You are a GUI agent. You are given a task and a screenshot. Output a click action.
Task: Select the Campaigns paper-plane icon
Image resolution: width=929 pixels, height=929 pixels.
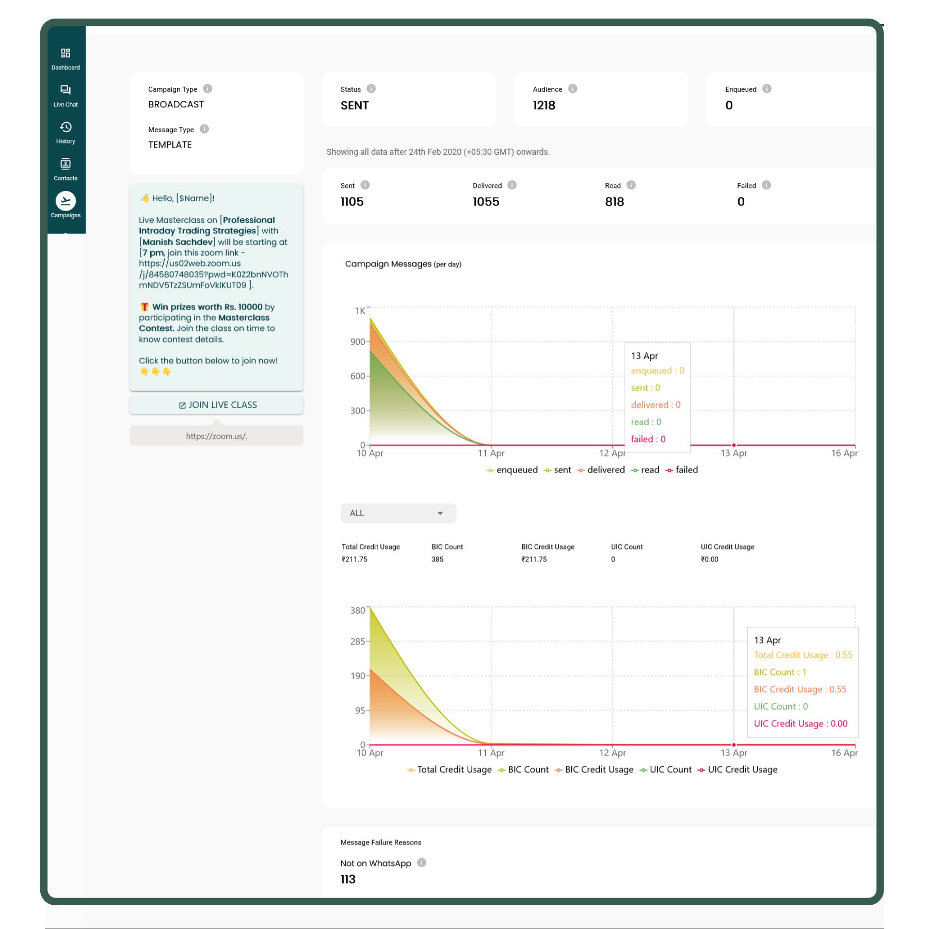pos(66,201)
